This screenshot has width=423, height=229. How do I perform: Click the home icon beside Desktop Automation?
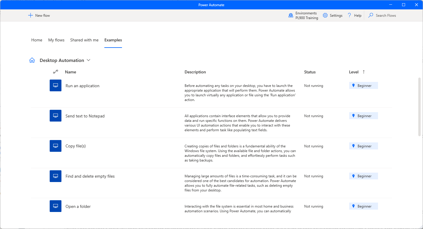point(32,60)
